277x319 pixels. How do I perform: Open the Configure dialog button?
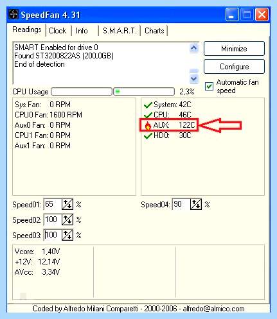[x=234, y=67]
